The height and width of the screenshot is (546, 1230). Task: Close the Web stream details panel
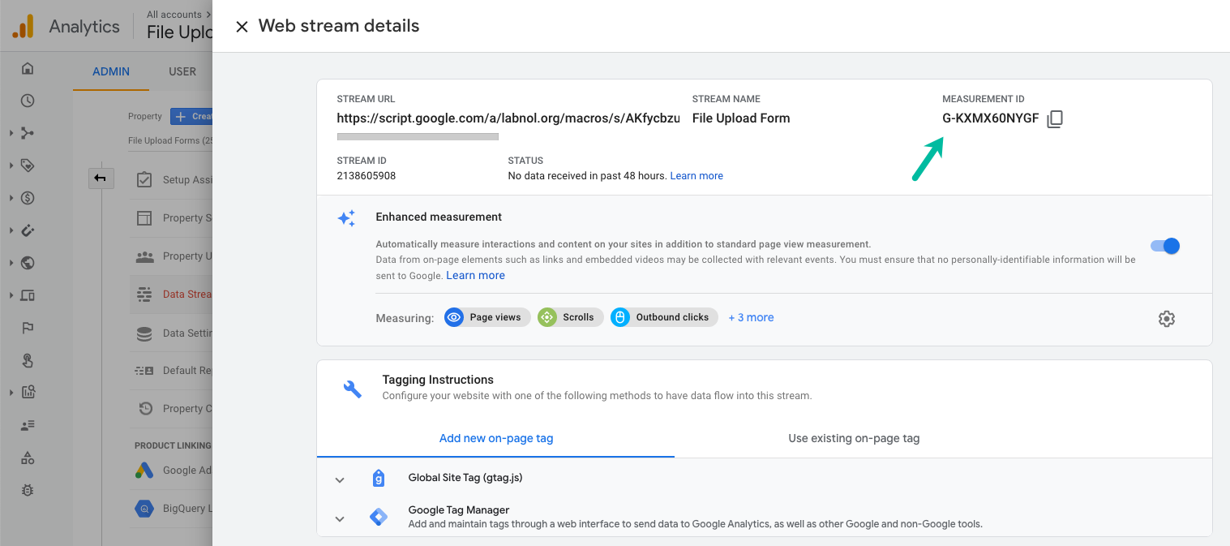(242, 27)
